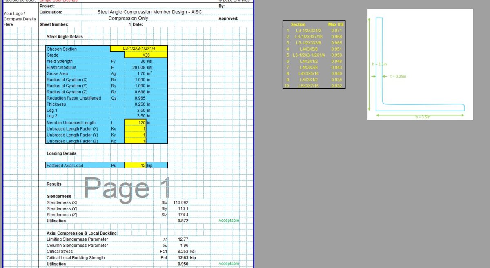Select the Yield Strength value 36
This screenshot has width=490, height=268.
[143, 61]
